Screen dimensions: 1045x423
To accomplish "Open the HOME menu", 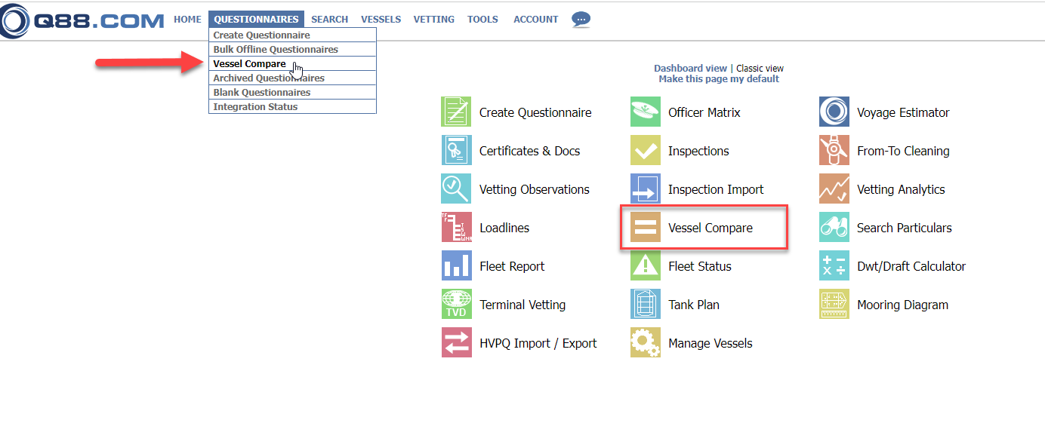I will 187,20.
